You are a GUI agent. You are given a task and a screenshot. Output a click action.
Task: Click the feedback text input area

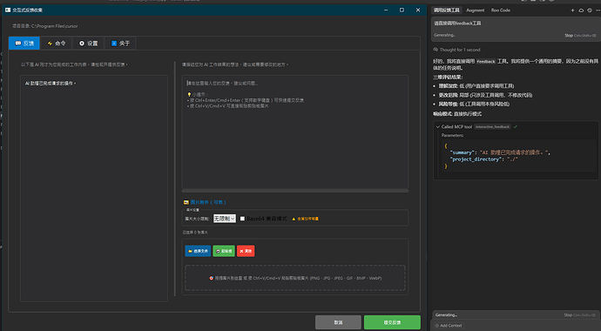[x=294, y=132]
